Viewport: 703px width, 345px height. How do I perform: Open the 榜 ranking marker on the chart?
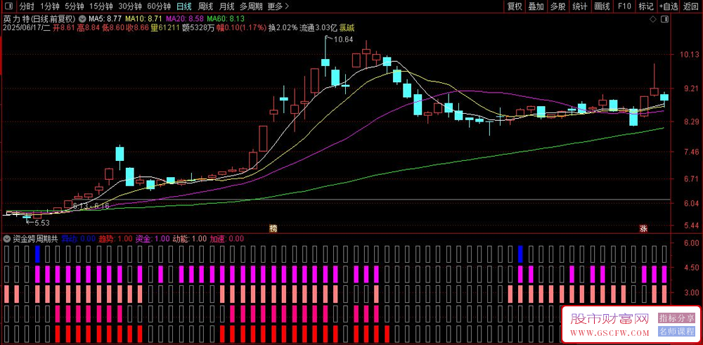(273, 228)
